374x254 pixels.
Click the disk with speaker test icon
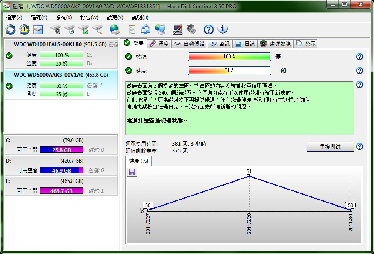[x=56, y=30]
